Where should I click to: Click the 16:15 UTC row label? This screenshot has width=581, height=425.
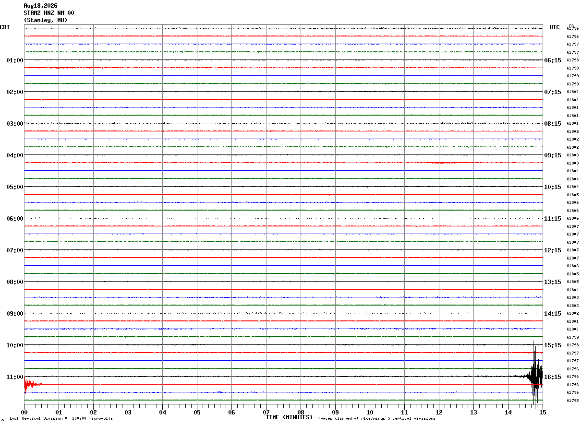(553, 377)
